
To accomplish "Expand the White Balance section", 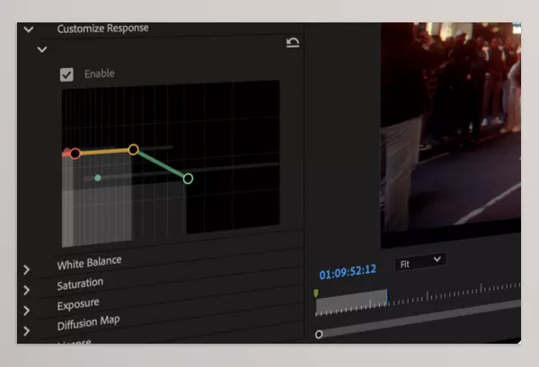I will coord(27,270).
